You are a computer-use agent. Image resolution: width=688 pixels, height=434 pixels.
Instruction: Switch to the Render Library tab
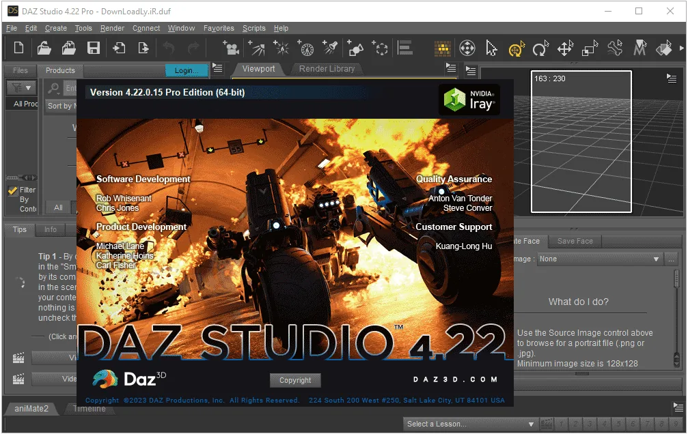(x=327, y=69)
